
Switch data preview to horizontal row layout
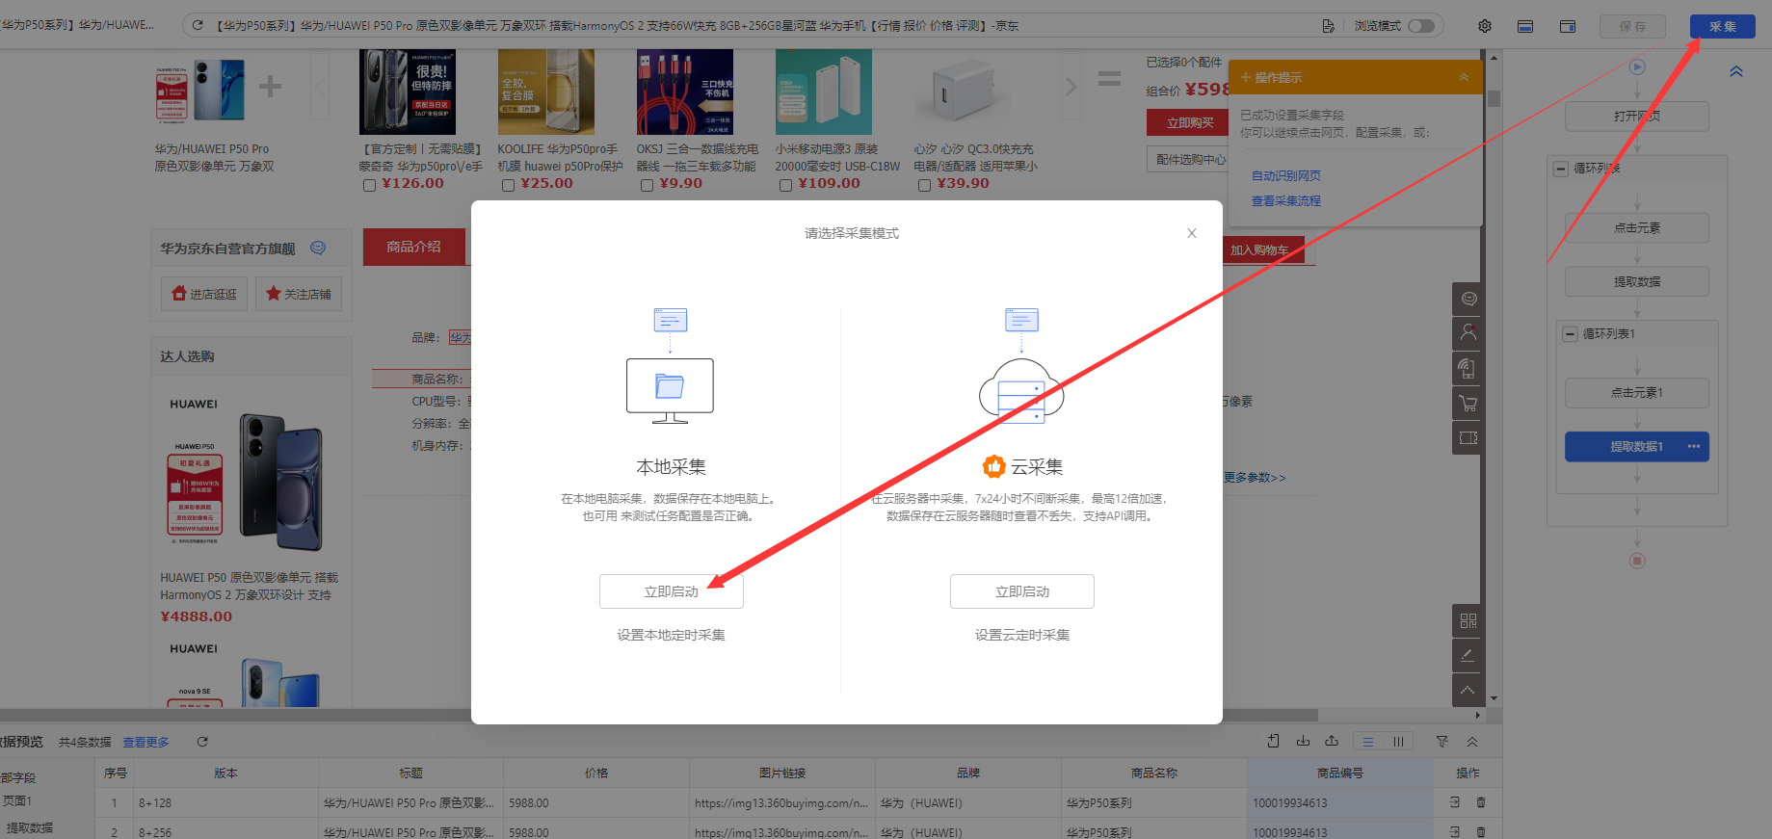coord(1367,742)
